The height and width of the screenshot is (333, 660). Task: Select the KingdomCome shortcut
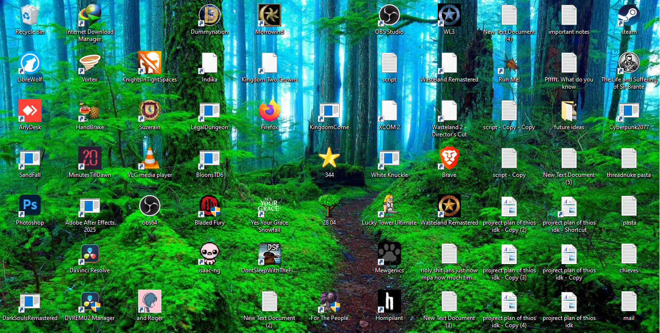[x=330, y=110]
